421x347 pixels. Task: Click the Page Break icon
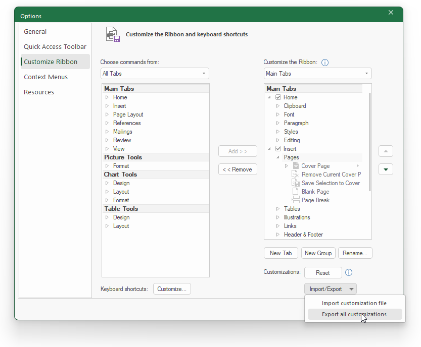pyautogui.click(x=296, y=200)
